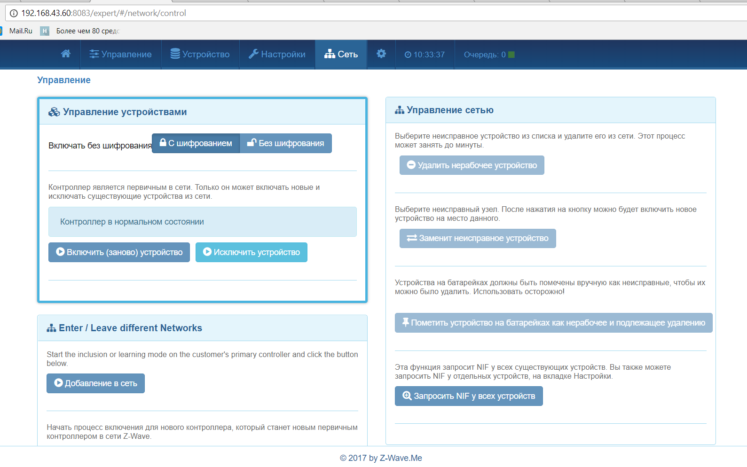The image size is (747, 467).
Task: Click sitemap icon in Управление сетью header
Action: 400,110
